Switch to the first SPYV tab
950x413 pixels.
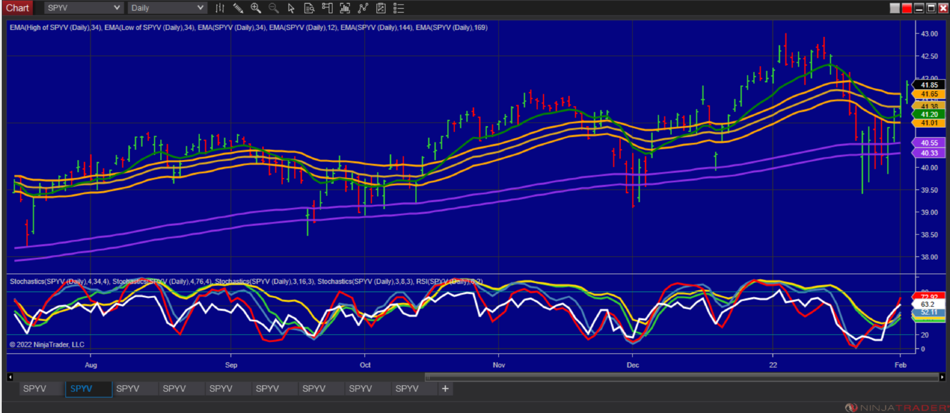pyautogui.click(x=41, y=389)
